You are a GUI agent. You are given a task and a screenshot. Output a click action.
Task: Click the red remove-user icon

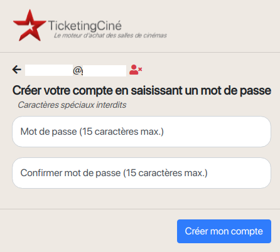pos(136,70)
